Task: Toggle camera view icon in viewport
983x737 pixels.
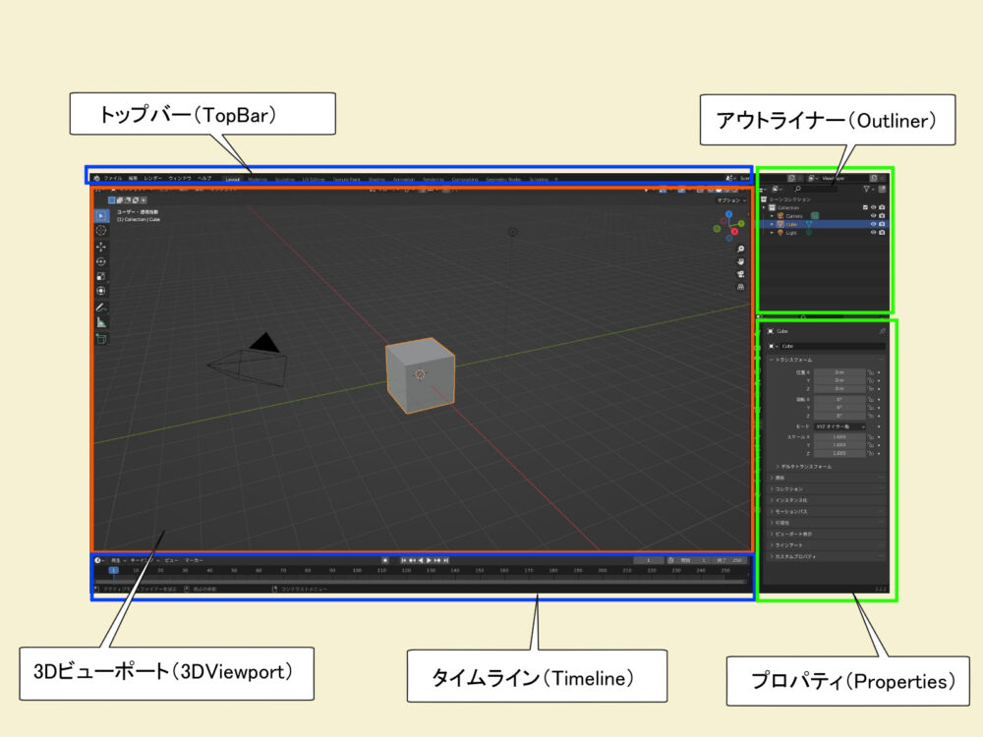Action: click(740, 274)
